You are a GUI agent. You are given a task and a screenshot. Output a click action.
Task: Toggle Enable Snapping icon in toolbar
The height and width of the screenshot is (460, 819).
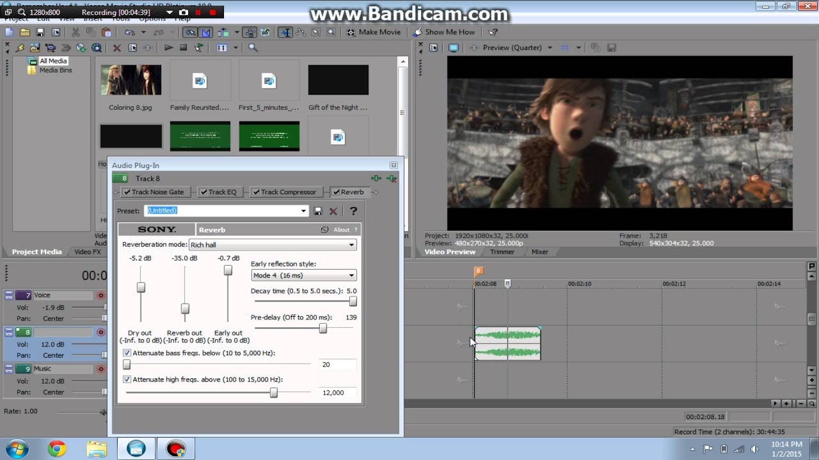click(x=190, y=32)
